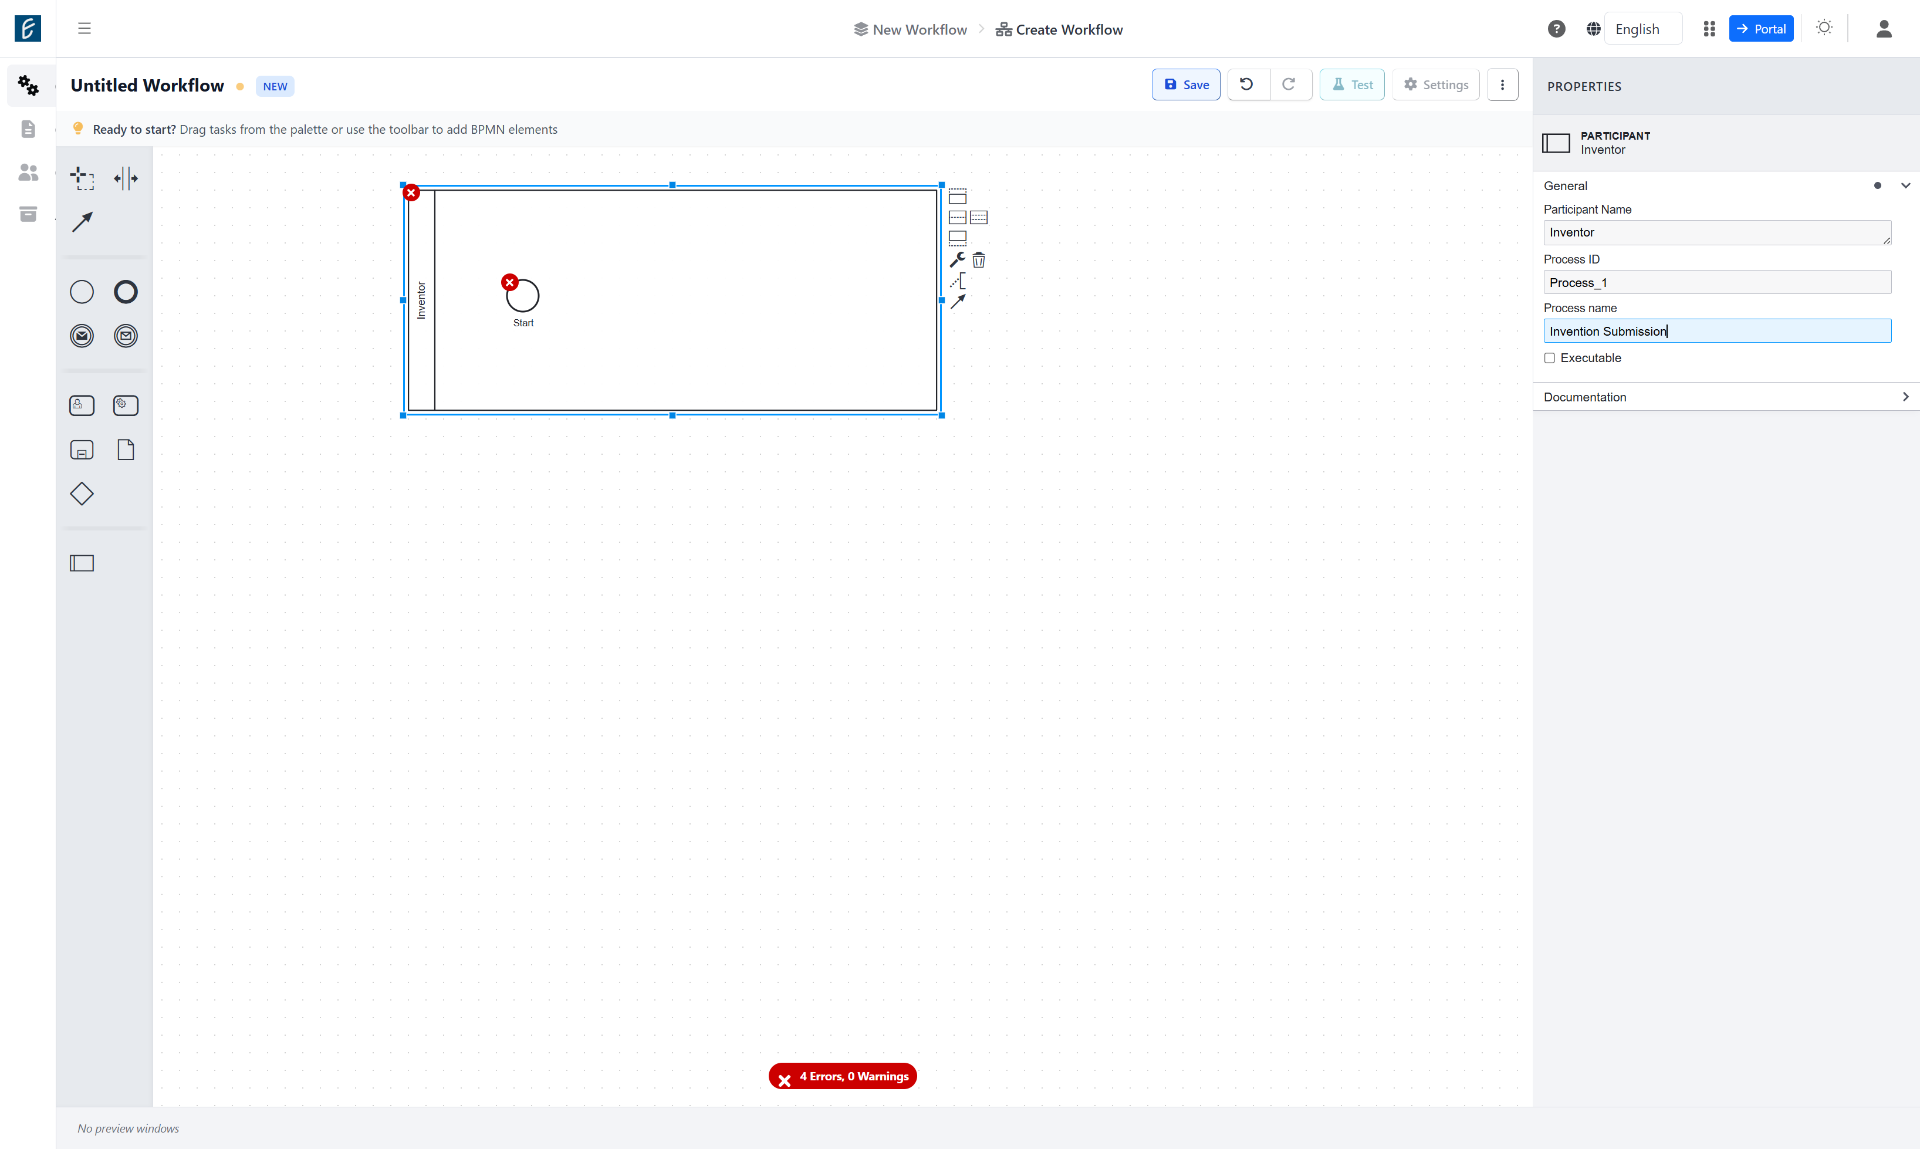Add lane above in context pad
Viewport: 1920px width, 1149px height.
[958, 197]
